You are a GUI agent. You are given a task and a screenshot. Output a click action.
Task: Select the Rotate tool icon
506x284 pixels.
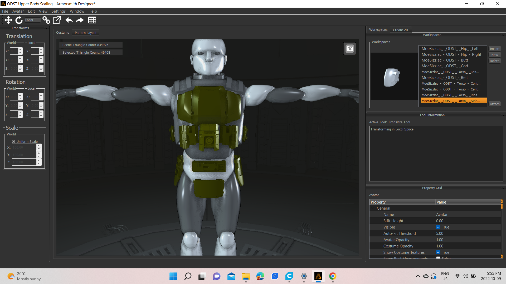point(19,20)
